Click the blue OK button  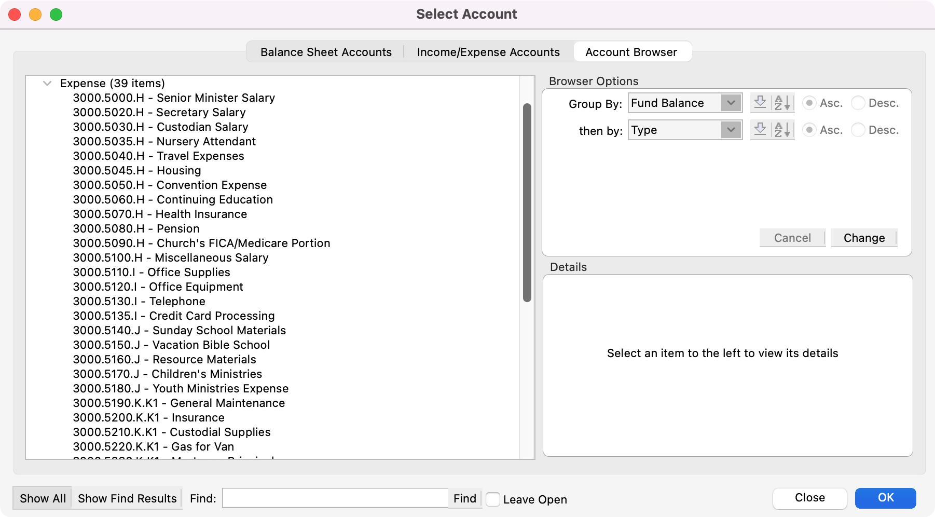pos(885,498)
